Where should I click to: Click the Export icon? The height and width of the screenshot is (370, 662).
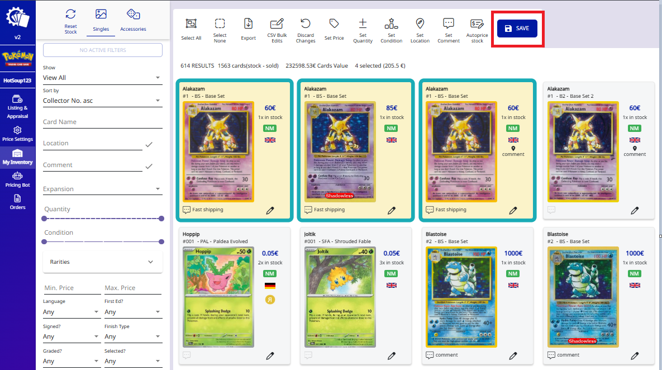point(248,23)
